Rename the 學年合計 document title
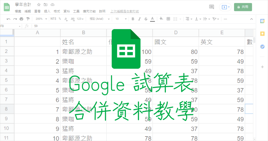 23,4
